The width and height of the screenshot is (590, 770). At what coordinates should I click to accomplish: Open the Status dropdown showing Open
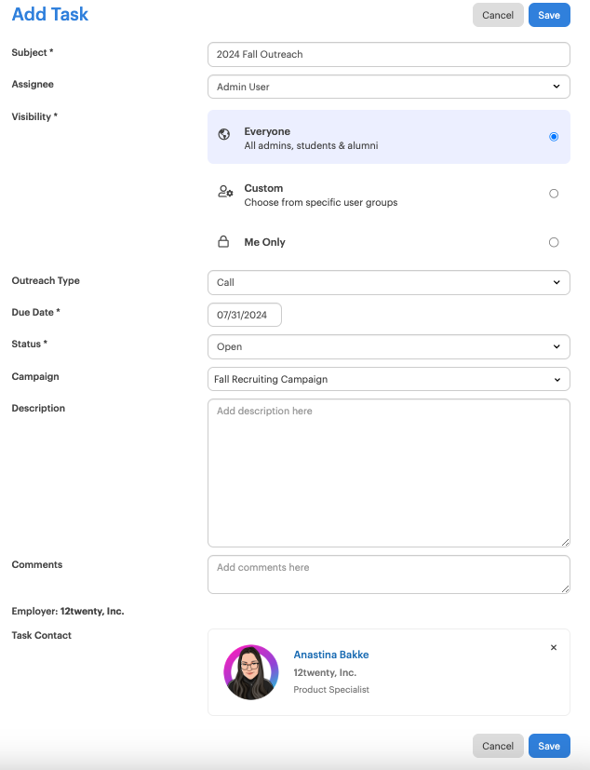tap(389, 346)
